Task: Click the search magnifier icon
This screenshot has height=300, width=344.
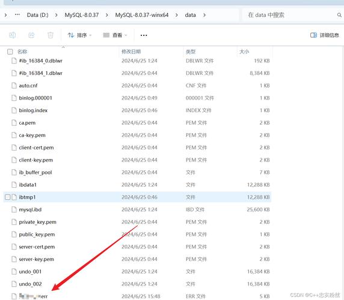Action: pos(339,15)
